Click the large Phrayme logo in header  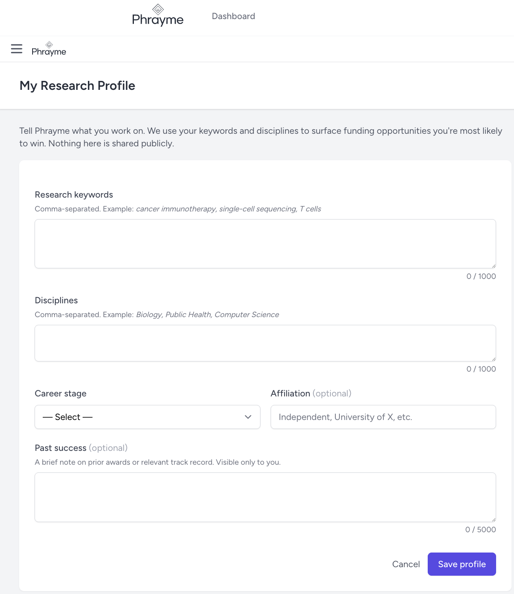pos(158,15)
